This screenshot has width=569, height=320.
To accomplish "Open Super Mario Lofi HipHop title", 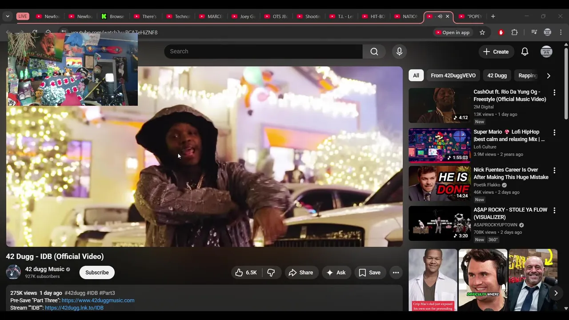I will click(509, 136).
